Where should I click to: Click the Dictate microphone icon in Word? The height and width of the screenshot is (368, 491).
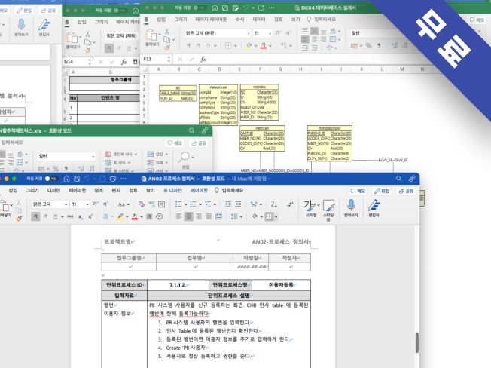click(350, 206)
